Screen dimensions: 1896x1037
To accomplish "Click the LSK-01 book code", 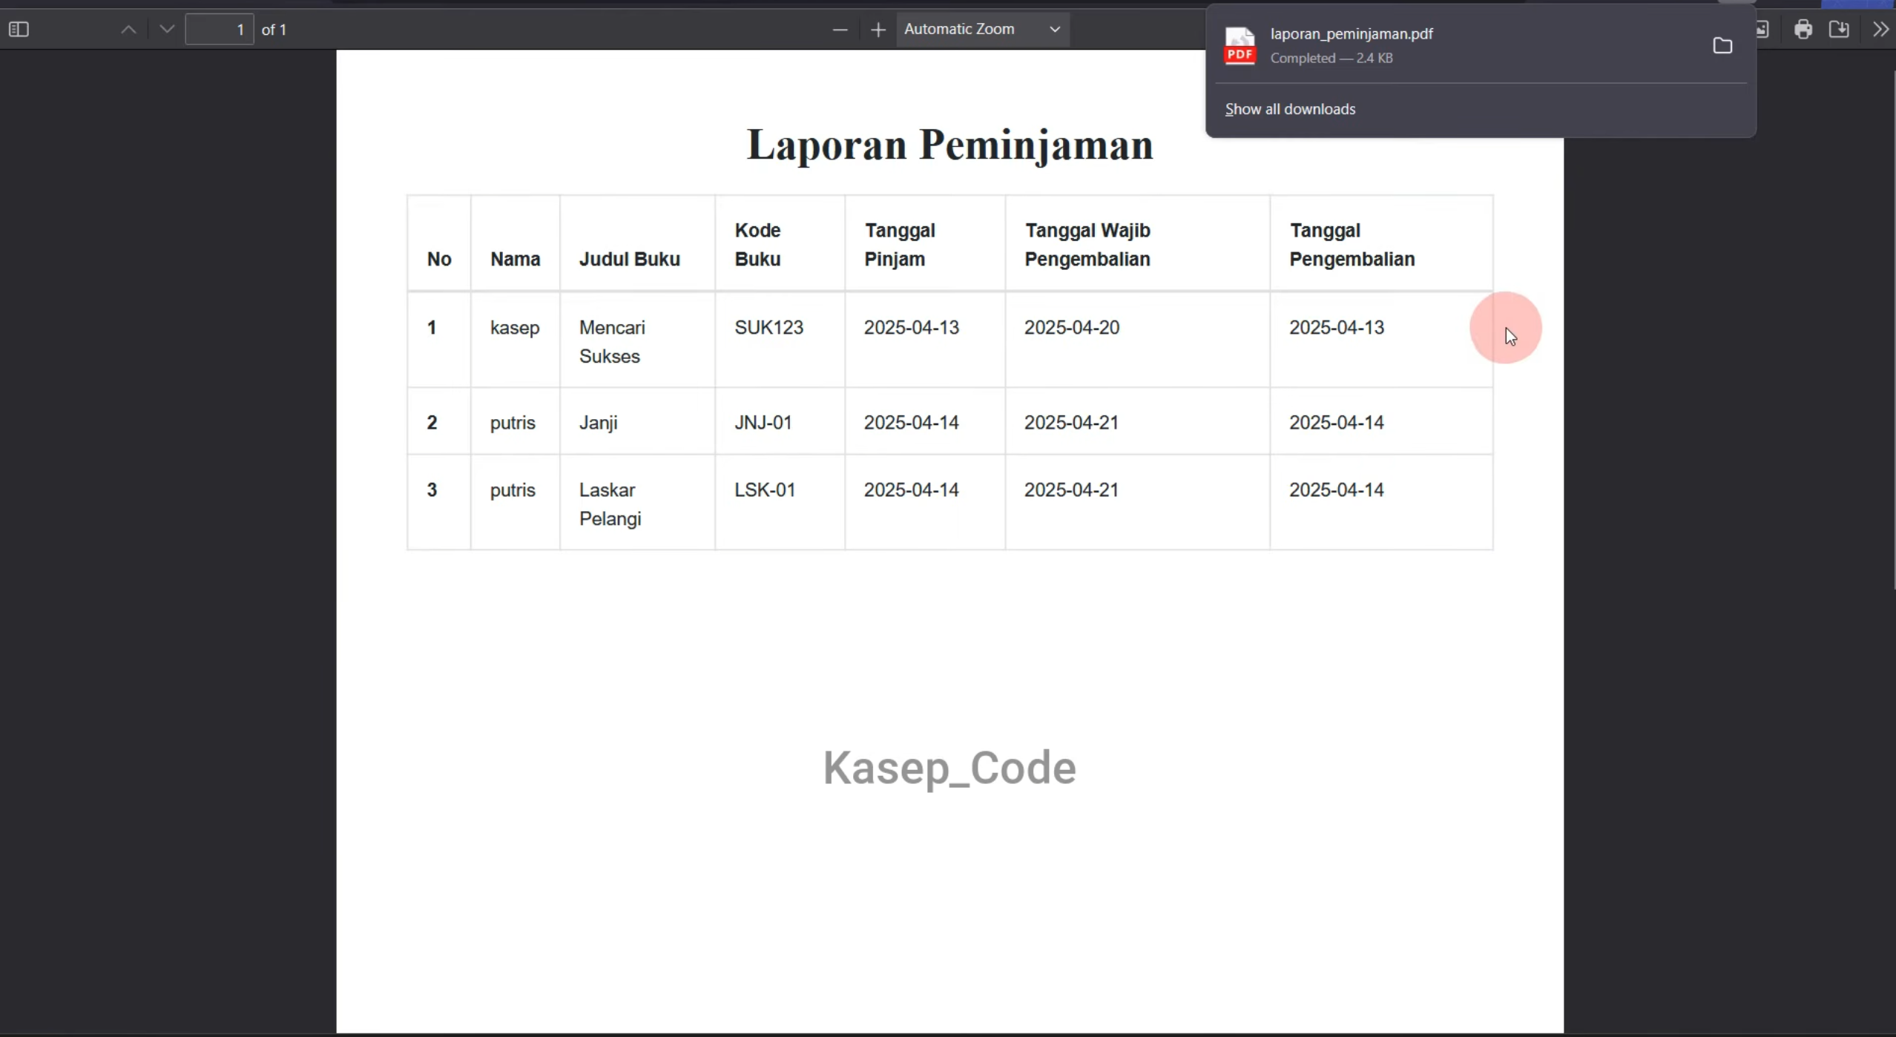I will (x=765, y=490).
